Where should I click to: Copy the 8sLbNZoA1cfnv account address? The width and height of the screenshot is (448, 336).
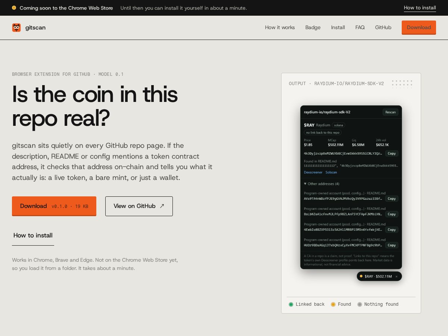click(392, 214)
